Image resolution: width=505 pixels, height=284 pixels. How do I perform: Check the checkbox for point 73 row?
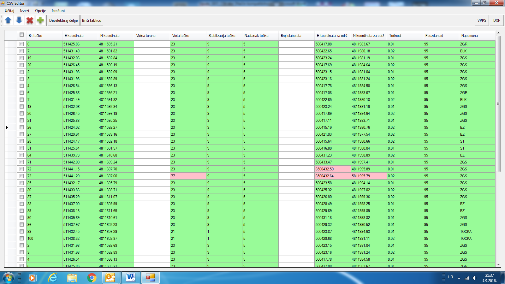22,176
